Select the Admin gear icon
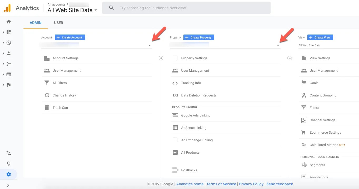This screenshot has width=359, height=189. click(x=8, y=174)
